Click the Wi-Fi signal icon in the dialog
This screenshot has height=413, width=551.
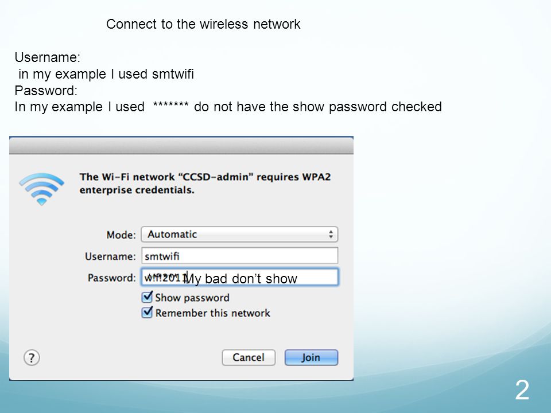tap(41, 189)
